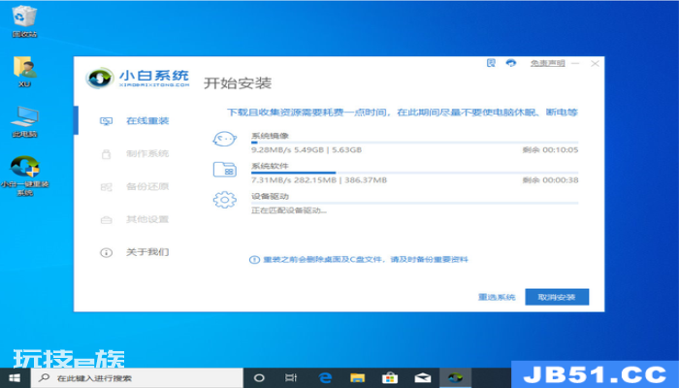Click the 重装之前会删除桌面及C盘文件 warning text
Screen dimensions: 679x388
366,259
